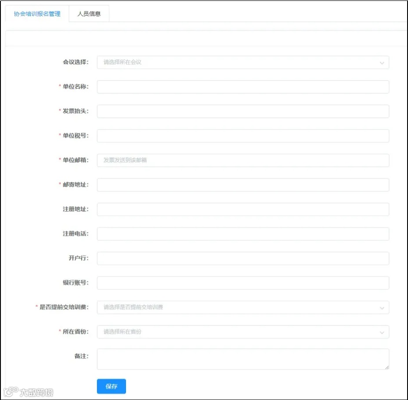Viewport: 408px width, 400px height.
Task: Select the 银行账号 input box
Action: point(243,283)
